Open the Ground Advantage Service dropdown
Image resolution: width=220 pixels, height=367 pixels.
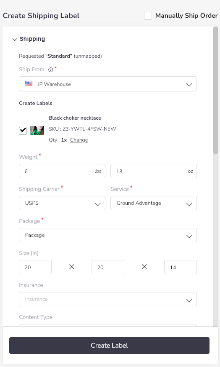[154, 203]
